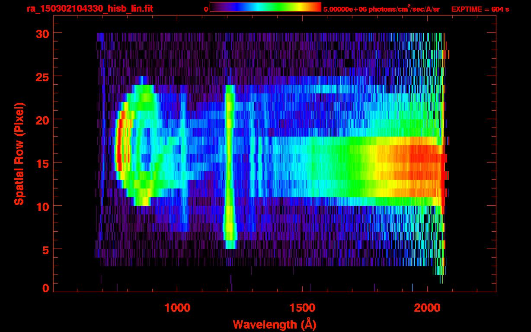Click the y-axis tick label 30

pyautogui.click(x=43, y=33)
